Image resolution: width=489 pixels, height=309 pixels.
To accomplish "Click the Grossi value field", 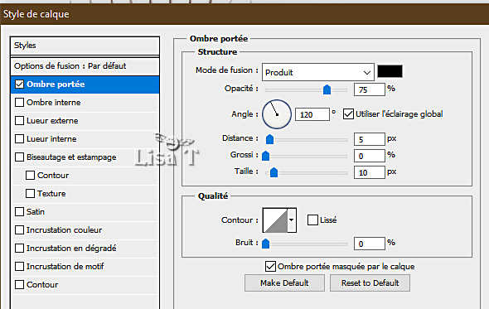I will coord(370,156).
